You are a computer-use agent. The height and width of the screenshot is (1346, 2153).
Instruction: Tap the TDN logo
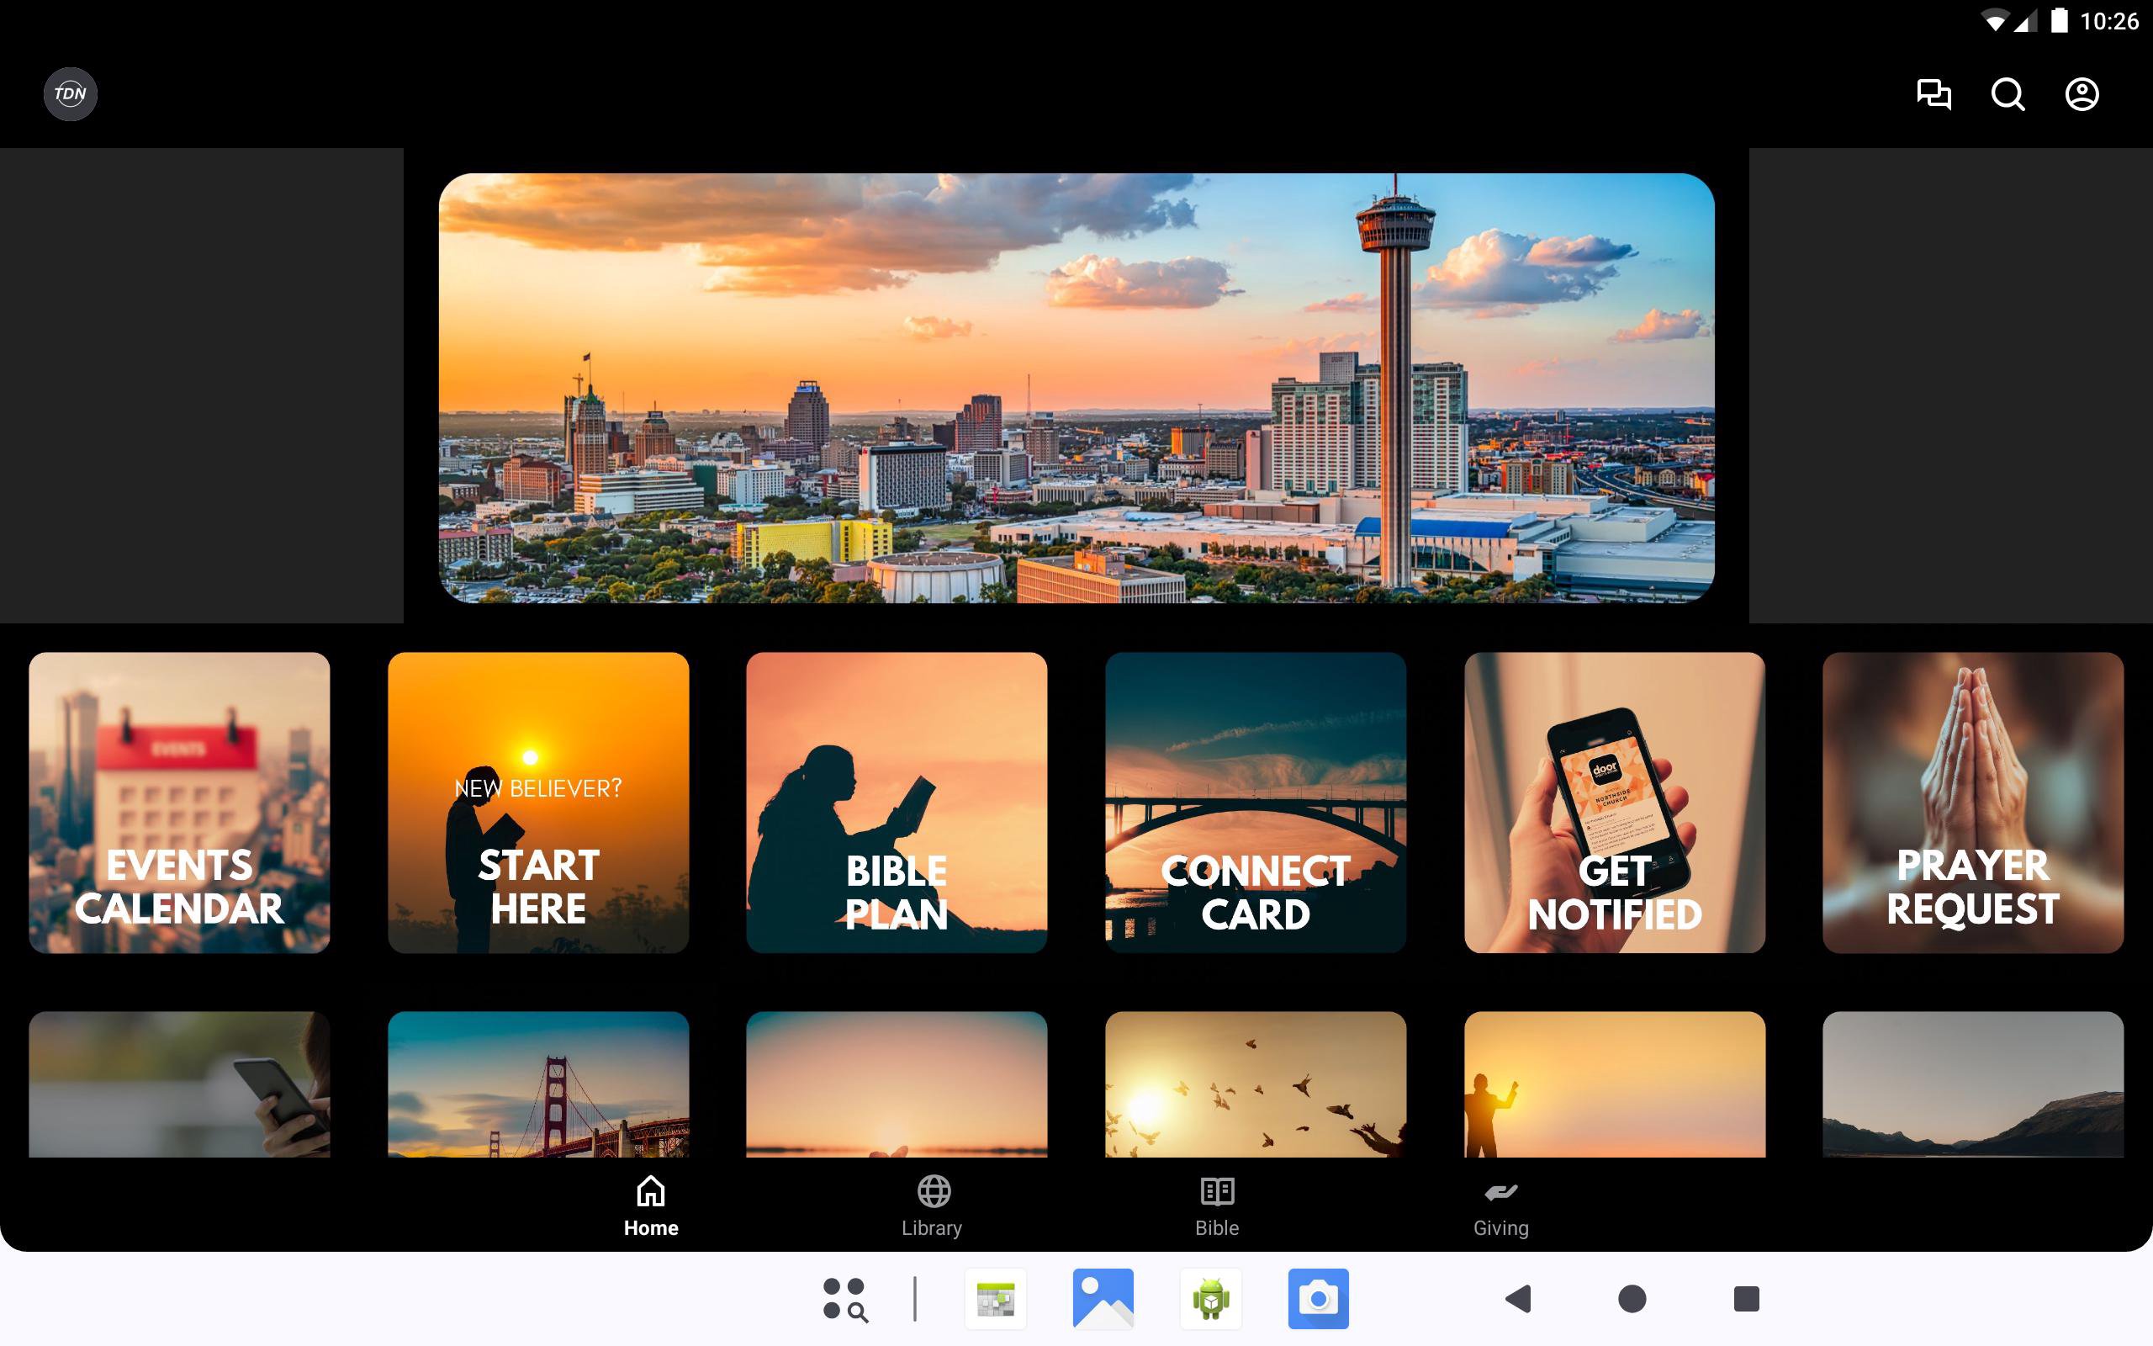pyautogui.click(x=71, y=93)
